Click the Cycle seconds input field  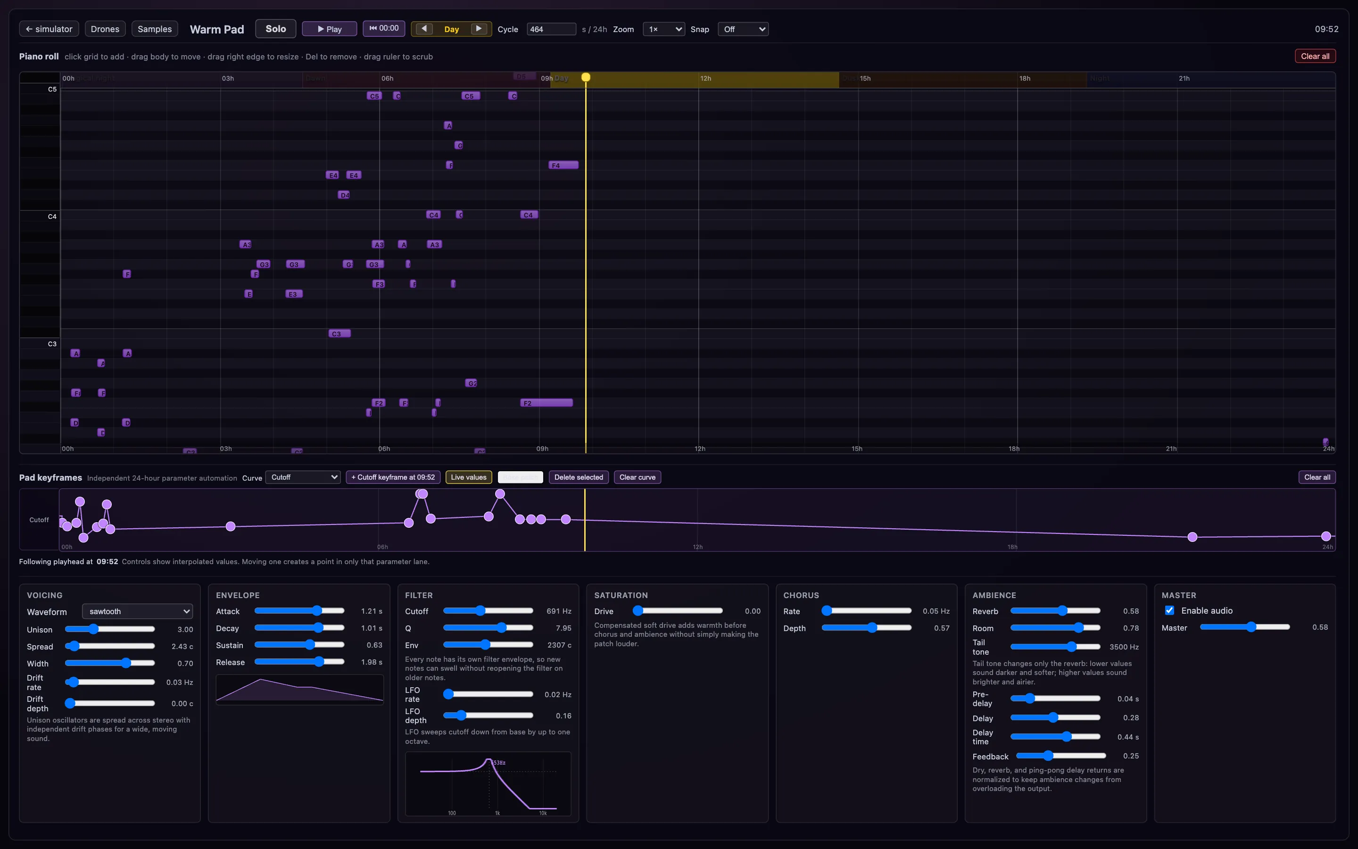pyautogui.click(x=551, y=29)
